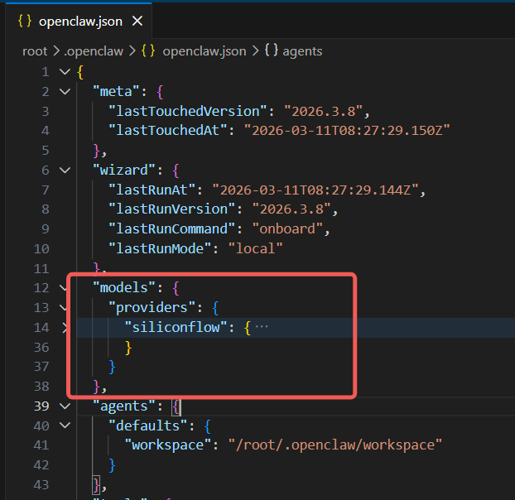Screen dimensions: 515x500
Task: Collapse the providers block on line 13
Action: click(x=65, y=308)
